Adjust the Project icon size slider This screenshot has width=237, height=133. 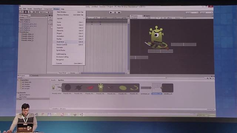coord(210,109)
